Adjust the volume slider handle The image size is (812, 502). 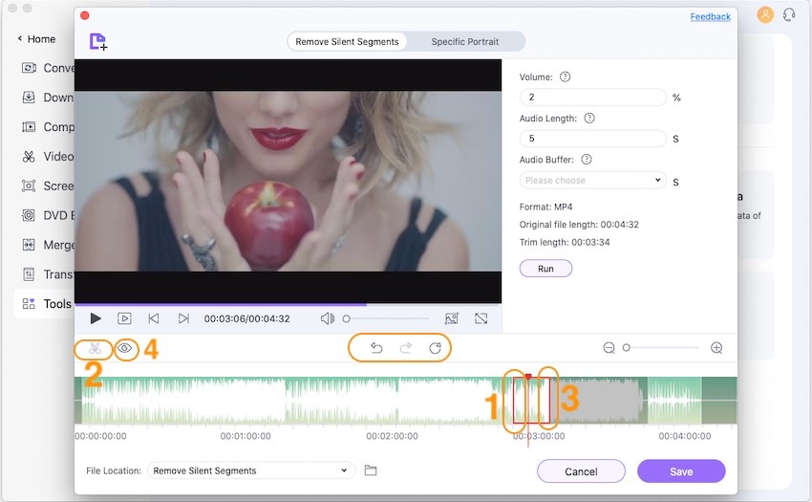point(347,318)
